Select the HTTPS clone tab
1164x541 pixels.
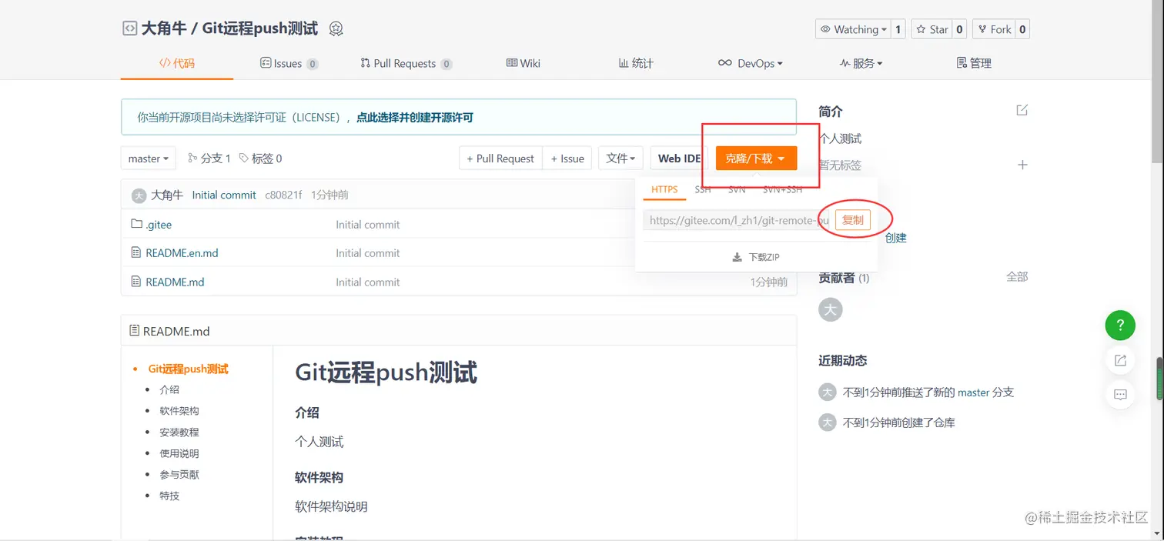(x=664, y=189)
